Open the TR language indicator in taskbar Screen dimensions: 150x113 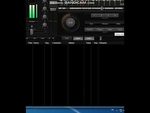[112, 110]
